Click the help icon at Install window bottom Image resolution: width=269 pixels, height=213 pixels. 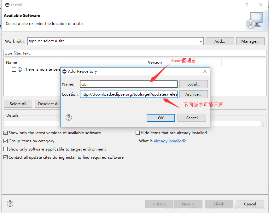click(10, 204)
